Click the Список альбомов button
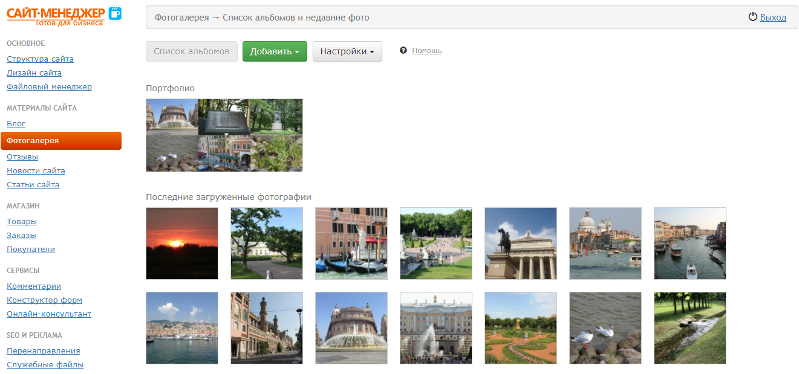This screenshot has height=374, width=799. click(192, 51)
